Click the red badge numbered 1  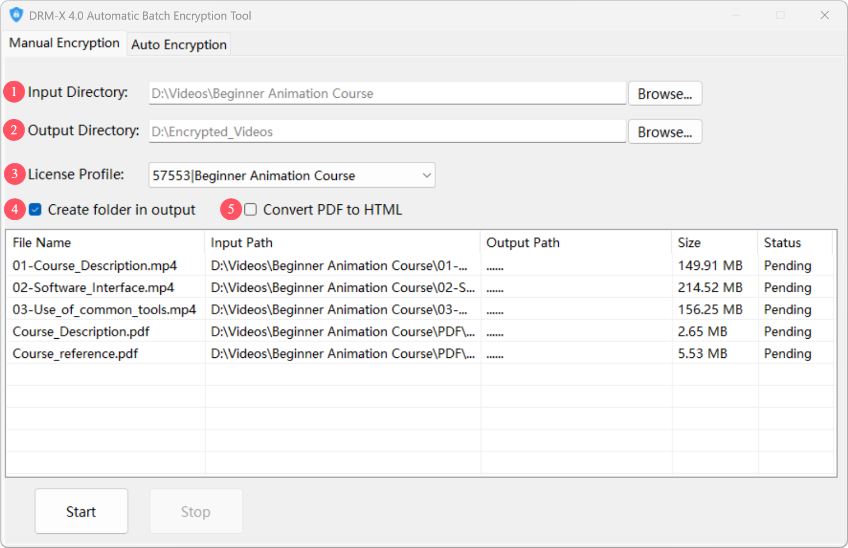coord(14,92)
